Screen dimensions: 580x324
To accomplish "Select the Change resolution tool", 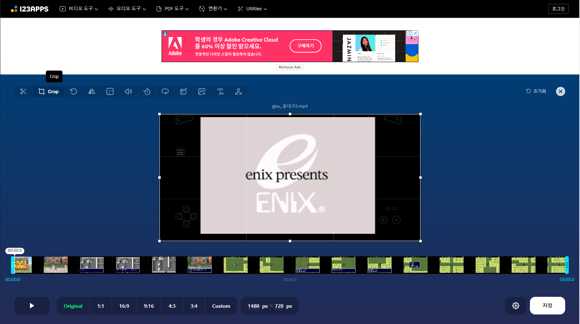I will point(110,91).
